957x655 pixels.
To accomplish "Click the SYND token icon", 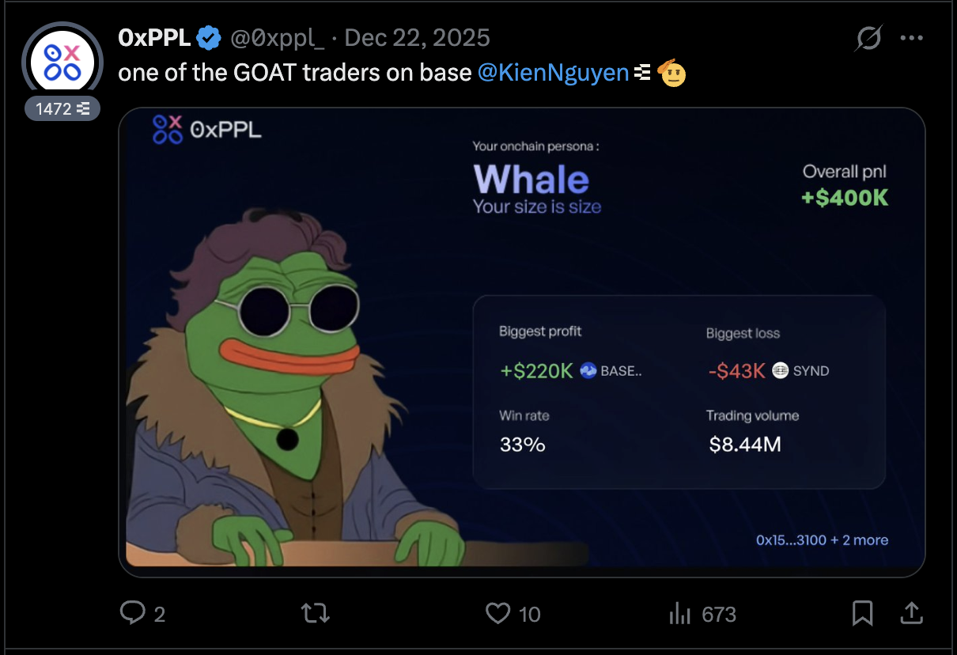I will click(x=780, y=370).
